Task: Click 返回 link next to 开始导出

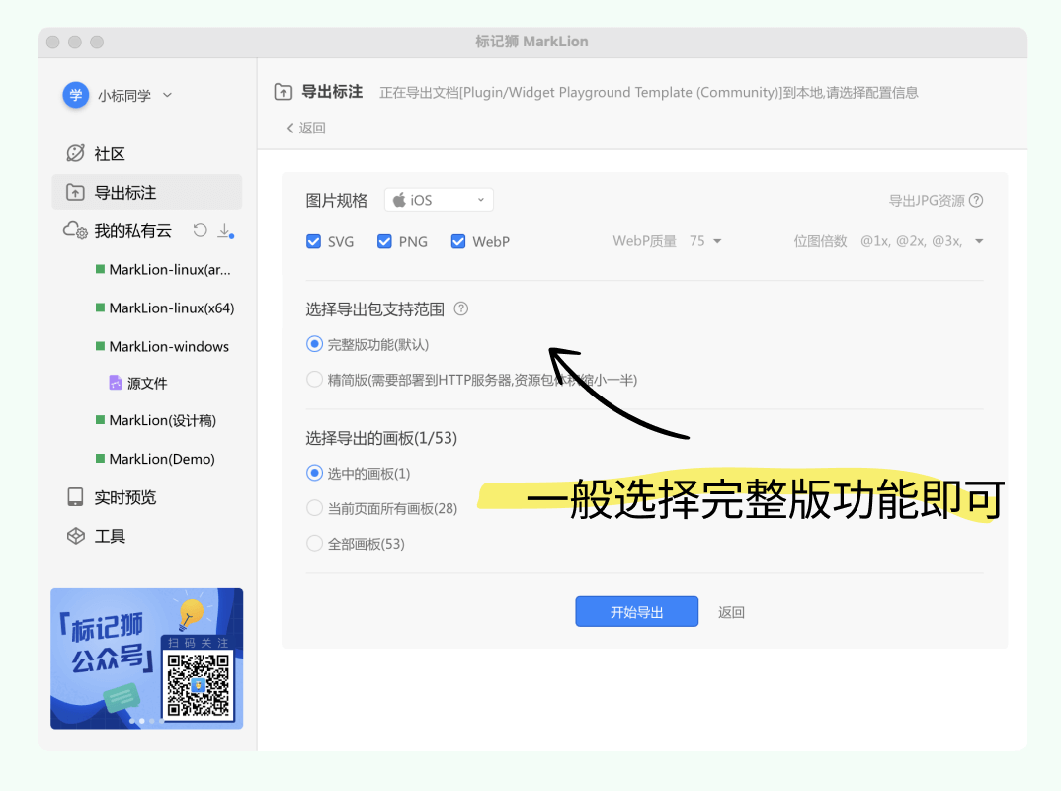Action: (731, 612)
